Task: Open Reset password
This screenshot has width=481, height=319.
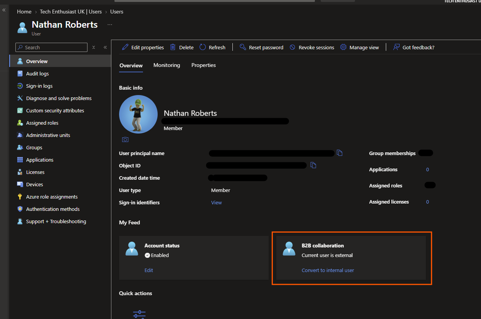Action: (261, 47)
